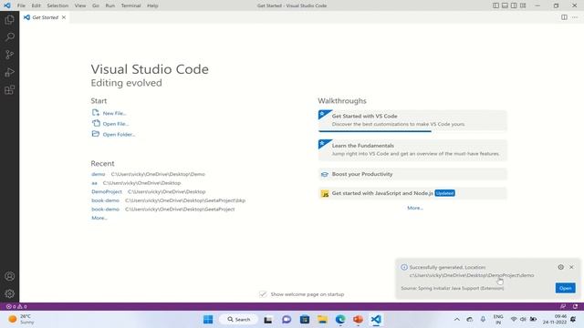Open the Explorer view in activity bar
The height and width of the screenshot is (328, 584).
pos(10,19)
